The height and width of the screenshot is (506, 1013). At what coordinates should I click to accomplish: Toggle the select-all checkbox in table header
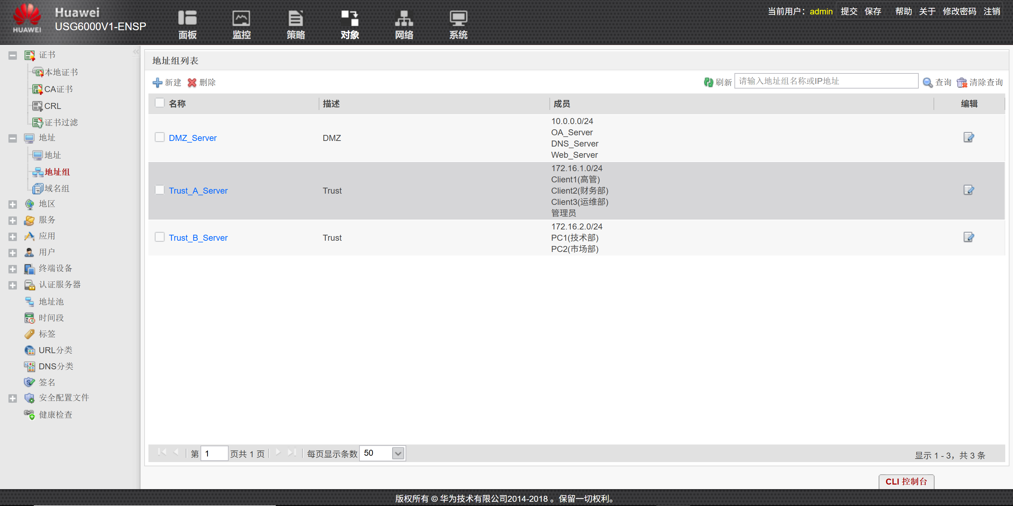[x=160, y=103]
